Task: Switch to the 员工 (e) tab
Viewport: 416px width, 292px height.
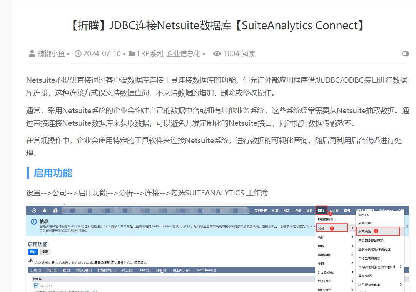Action: tap(127, 270)
